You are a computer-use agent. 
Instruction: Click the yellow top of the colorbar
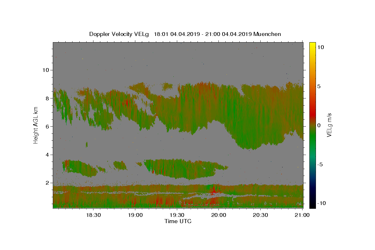click(312, 45)
